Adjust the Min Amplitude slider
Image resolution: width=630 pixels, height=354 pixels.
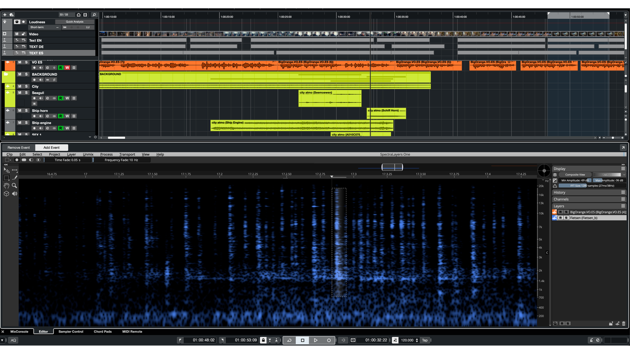click(575, 180)
